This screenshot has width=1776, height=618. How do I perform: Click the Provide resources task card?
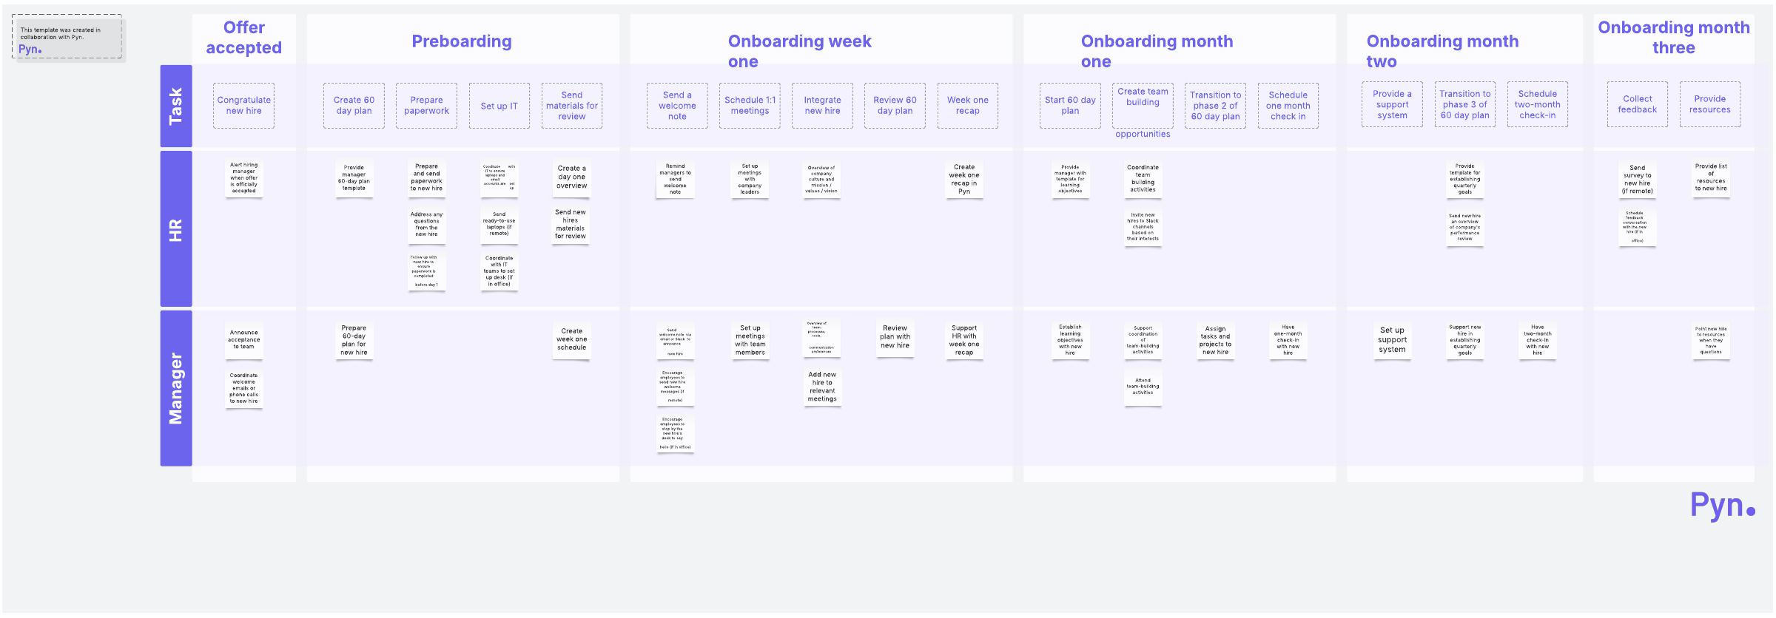1710,104
